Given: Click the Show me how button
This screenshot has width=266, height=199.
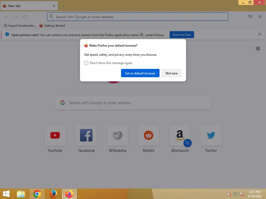Looking at the screenshot, I should 182,35.
